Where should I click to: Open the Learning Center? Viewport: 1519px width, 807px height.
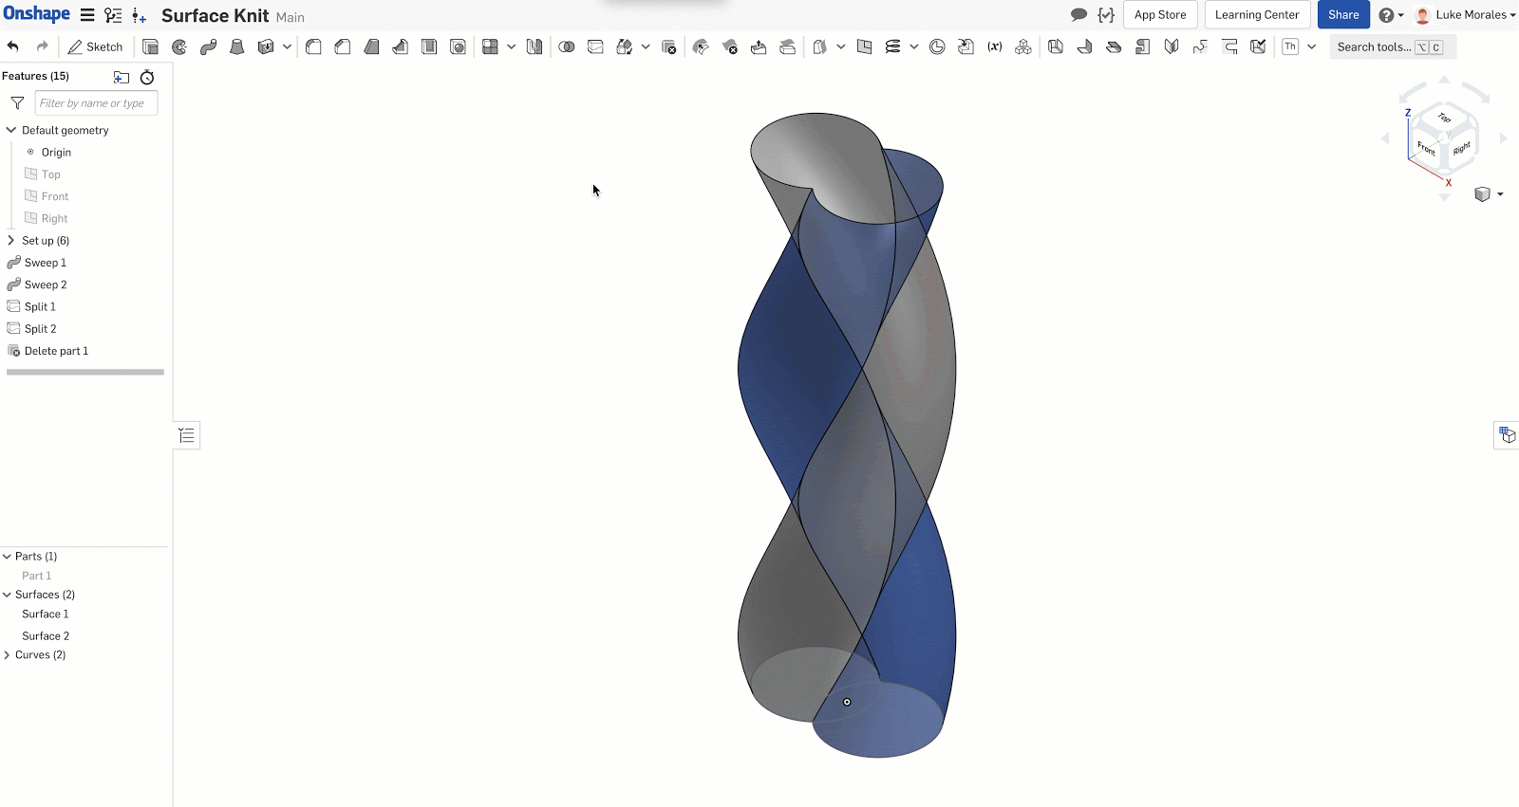[x=1257, y=14]
